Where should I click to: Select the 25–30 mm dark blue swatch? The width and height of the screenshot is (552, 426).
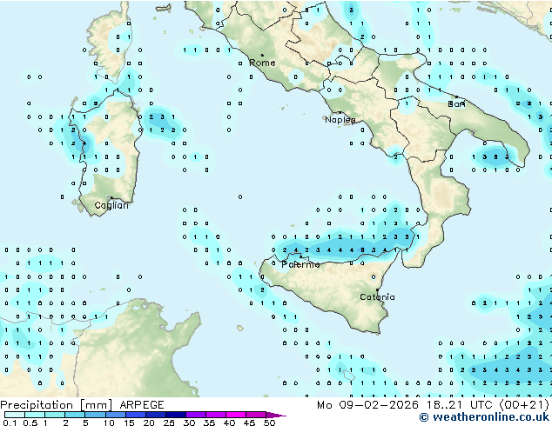click(176, 415)
